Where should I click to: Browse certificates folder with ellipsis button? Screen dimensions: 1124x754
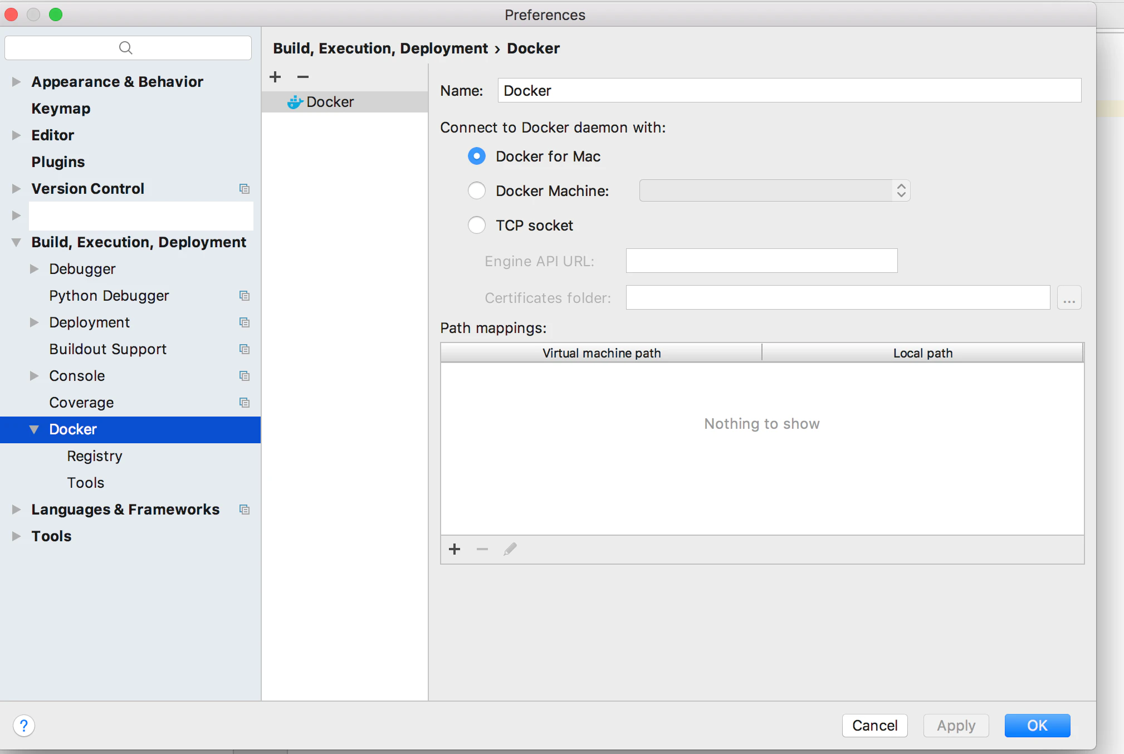pyautogui.click(x=1069, y=298)
